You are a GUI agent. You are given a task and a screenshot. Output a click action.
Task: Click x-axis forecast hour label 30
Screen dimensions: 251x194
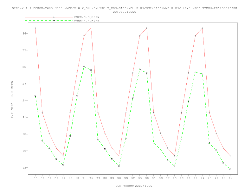(x=105, y=178)
